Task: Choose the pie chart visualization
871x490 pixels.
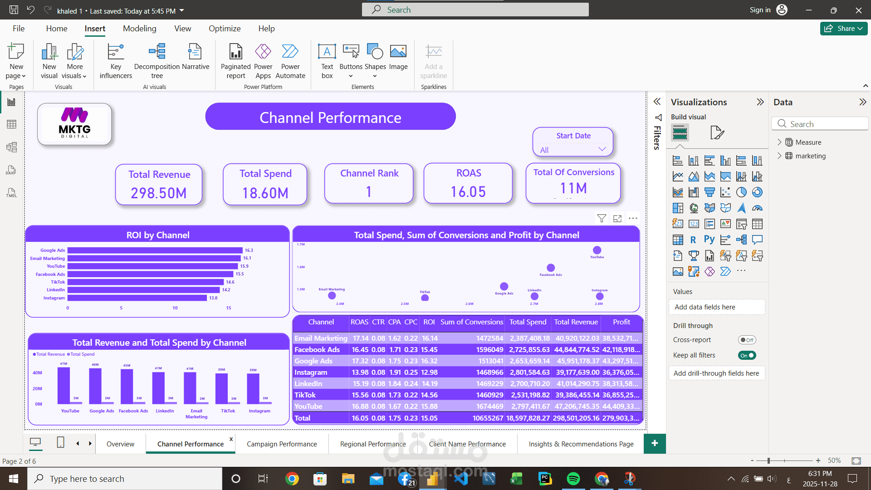Action: pos(741,192)
